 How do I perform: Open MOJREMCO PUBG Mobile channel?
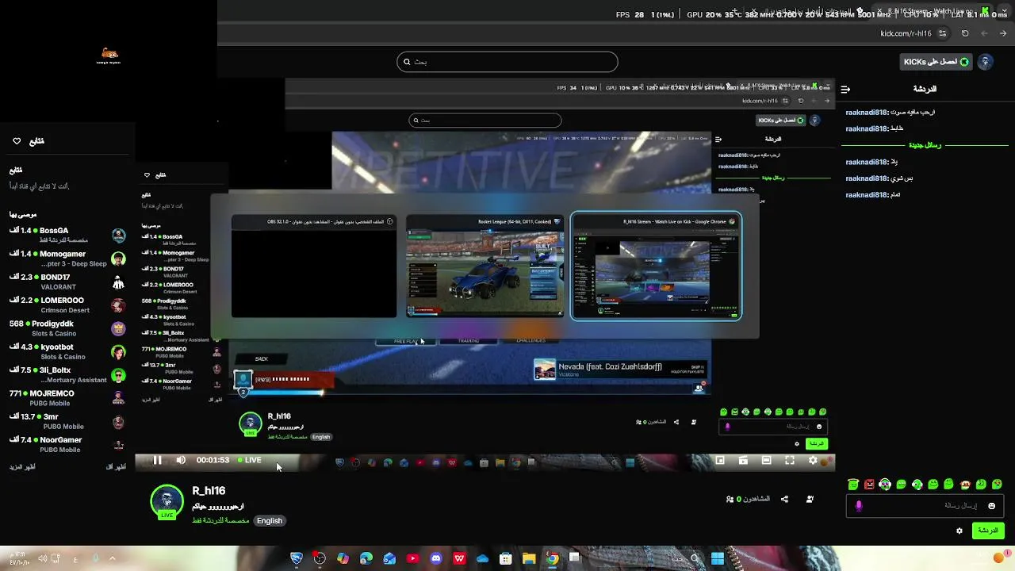67,397
